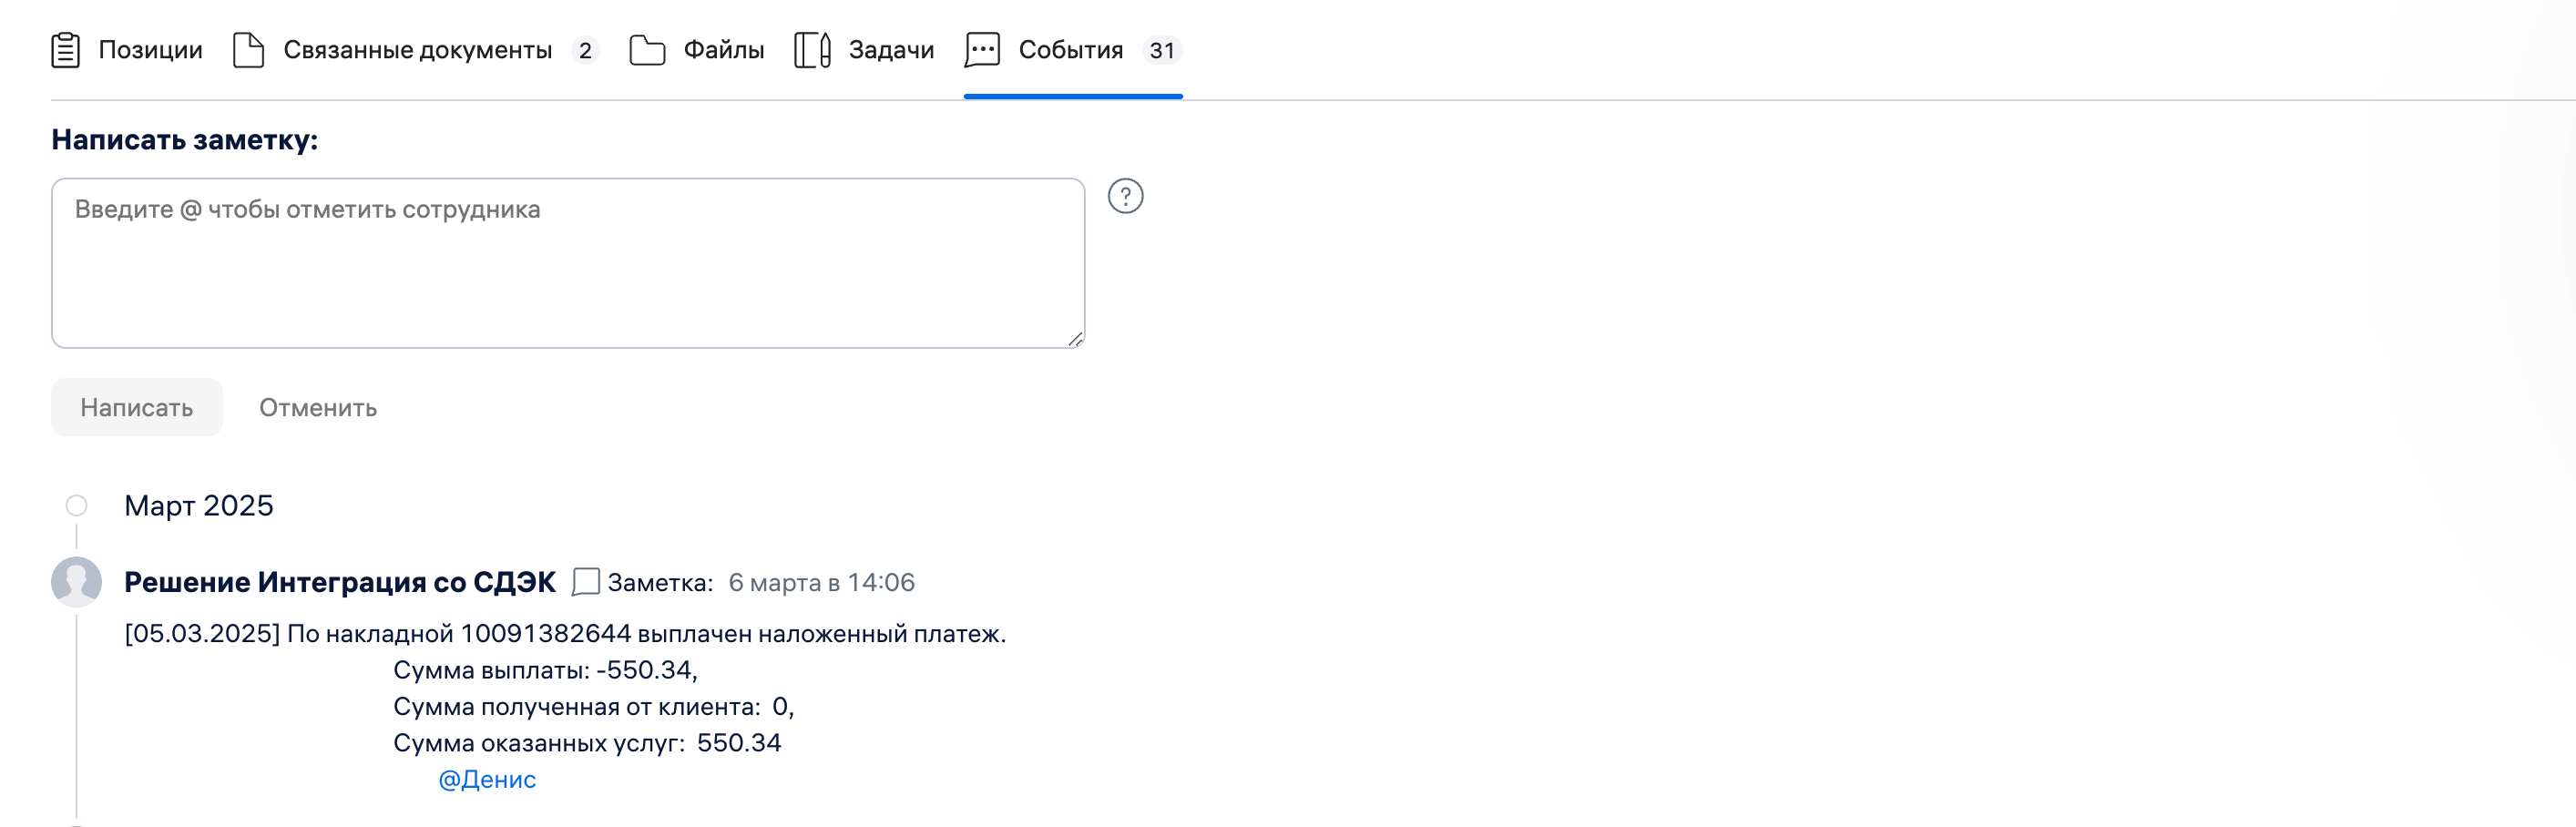Screen dimensions: 2576x827
Task: Open the Позиции tab
Action: (x=150, y=50)
